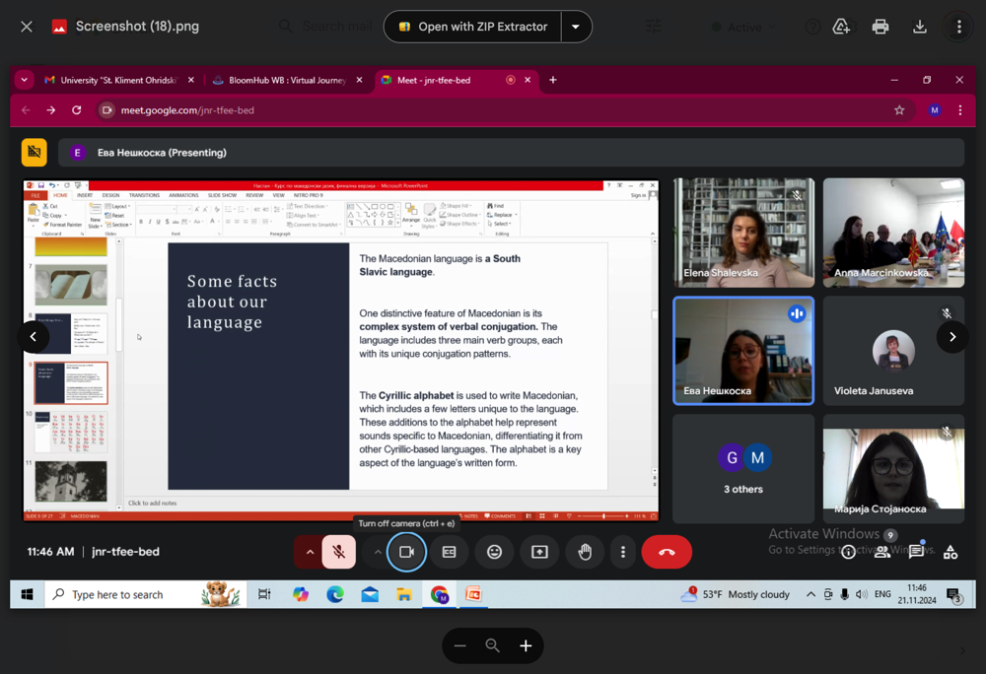Screen dimensions: 986x674
Task: Switch to the BloomHub WB browser tab
Action: click(279, 80)
